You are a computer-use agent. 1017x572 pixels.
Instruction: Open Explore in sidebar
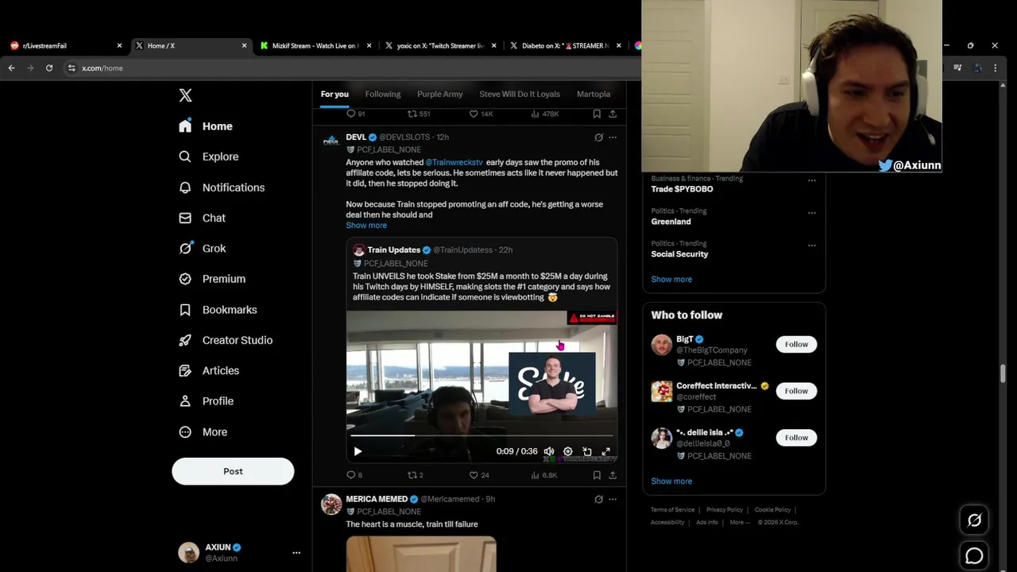[x=208, y=157]
